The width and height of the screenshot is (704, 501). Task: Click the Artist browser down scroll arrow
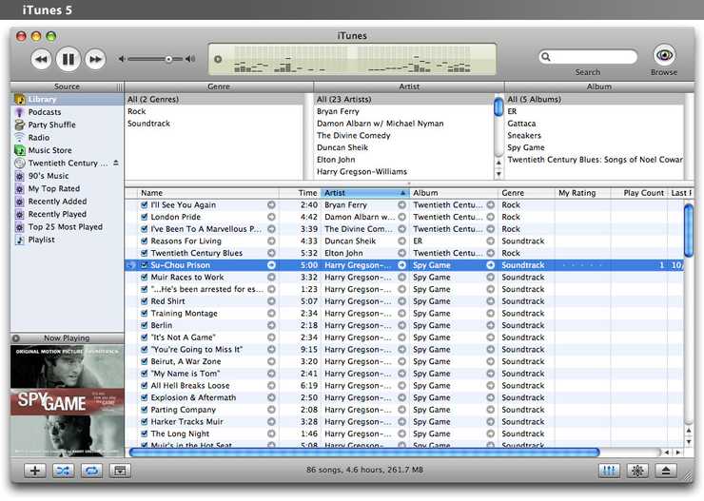pyautogui.click(x=499, y=174)
